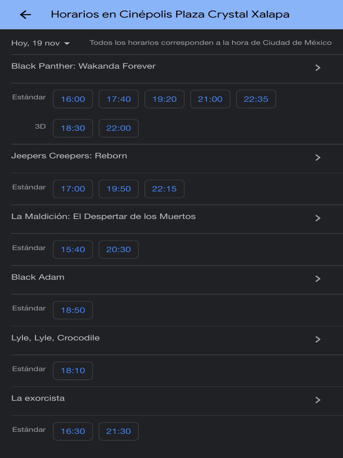Open Jeepers Creepers: Reborn chevron arrow
This screenshot has width=343, height=458.
point(318,157)
